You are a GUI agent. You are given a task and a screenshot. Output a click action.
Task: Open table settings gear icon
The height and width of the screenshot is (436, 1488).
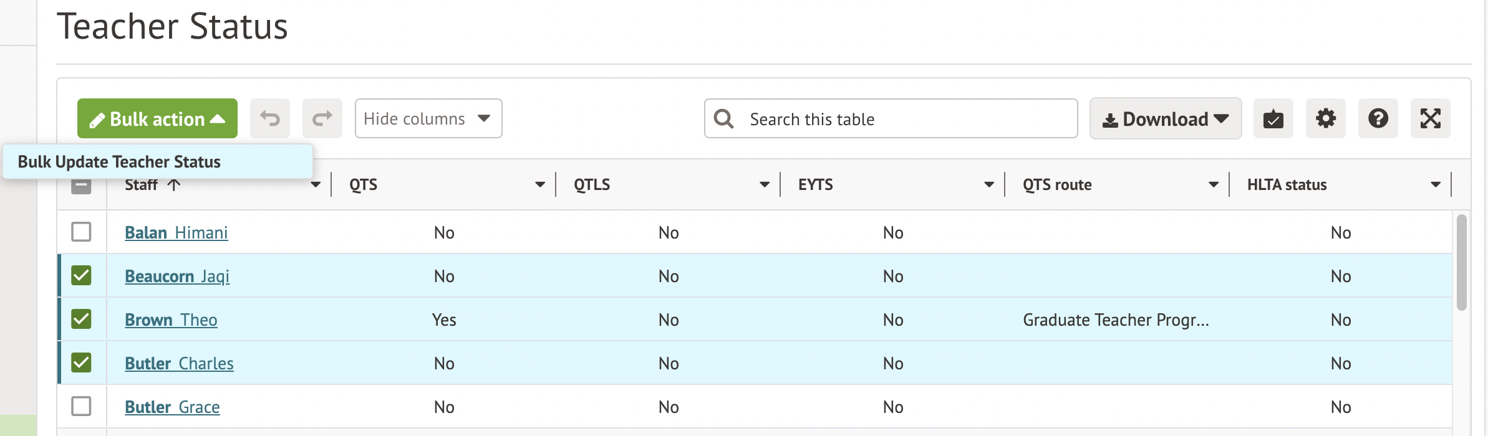point(1325,118)
